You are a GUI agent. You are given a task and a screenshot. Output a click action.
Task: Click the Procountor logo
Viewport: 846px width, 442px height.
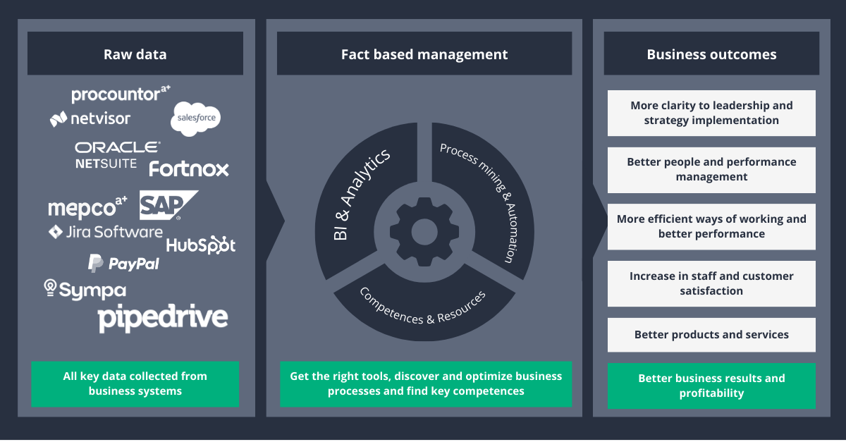click(118, 92)
